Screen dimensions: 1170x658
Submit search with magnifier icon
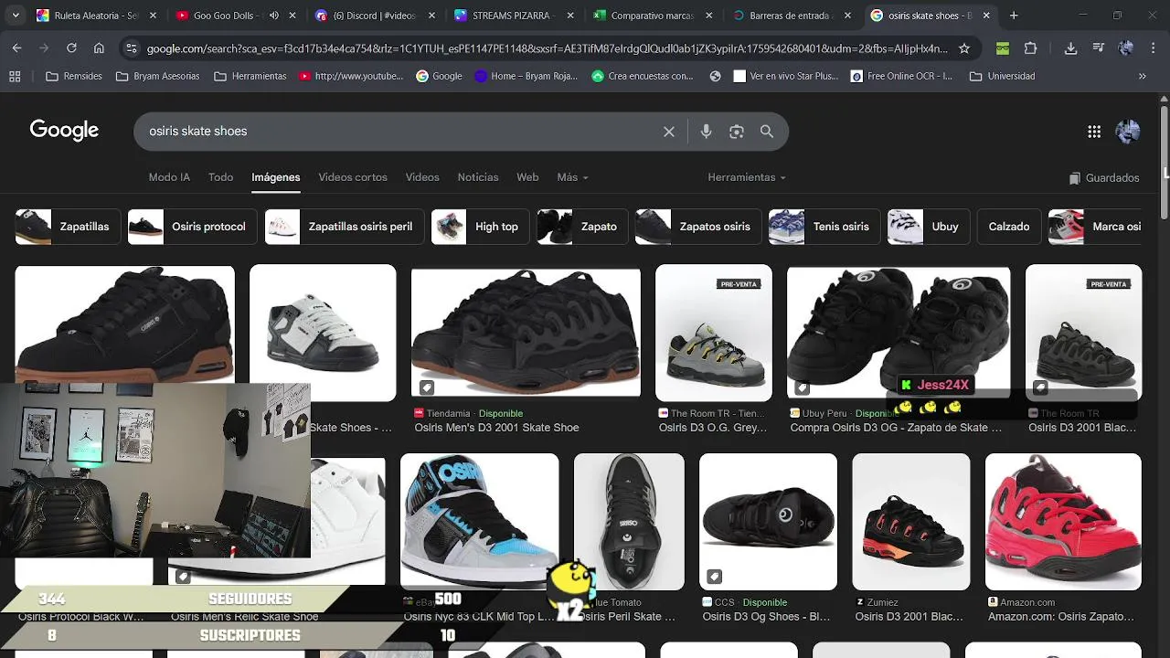pyautogui.click(x=767, y=132)
